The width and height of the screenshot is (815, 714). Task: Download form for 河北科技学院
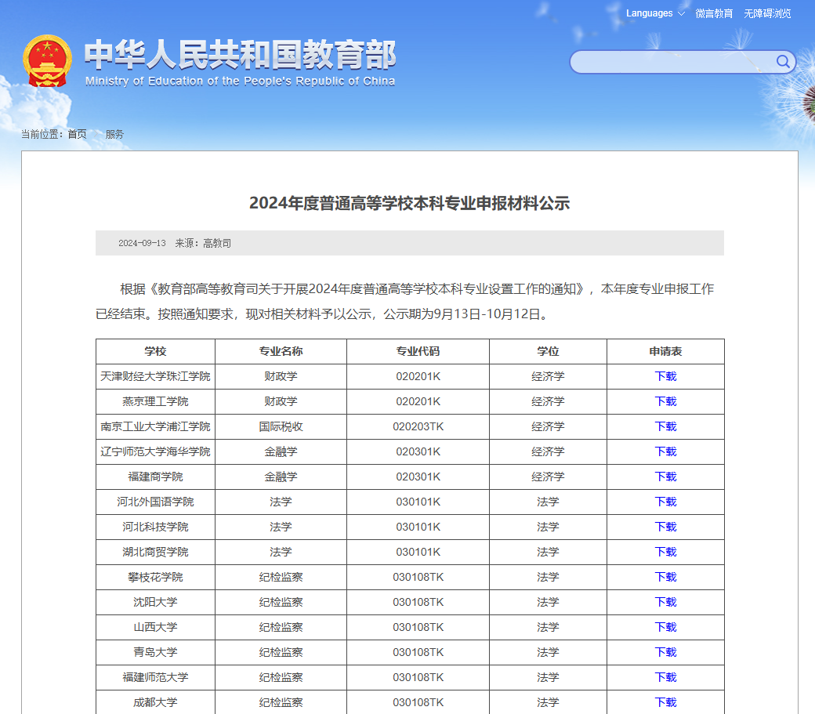click(x=665, y=527)
